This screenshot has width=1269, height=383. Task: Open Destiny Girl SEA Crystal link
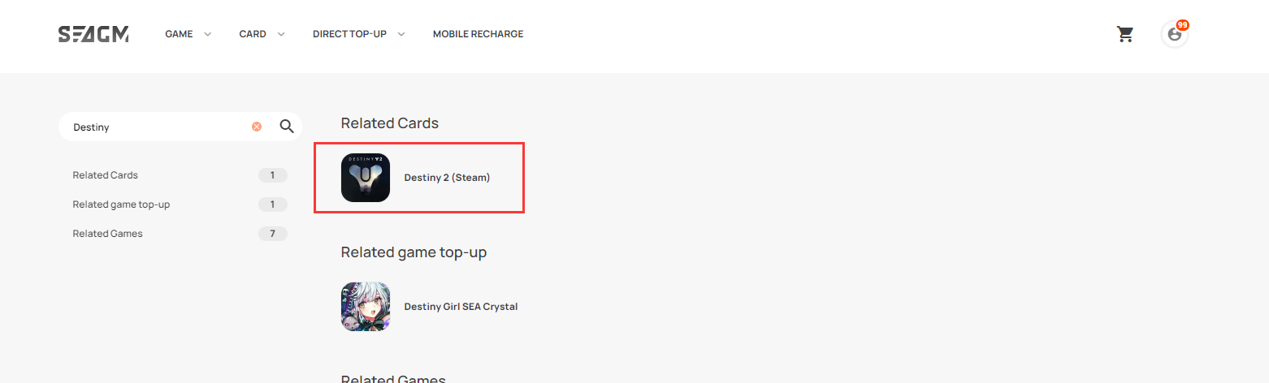(461, 307)
